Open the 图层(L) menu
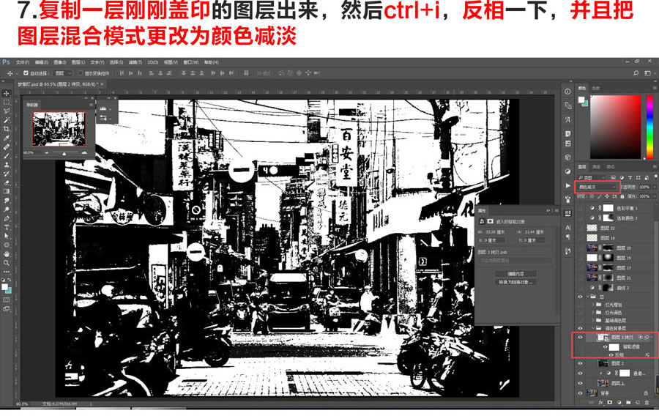This screenshot has width=659, height=416. pyautogui.click(x=78, y=62)
